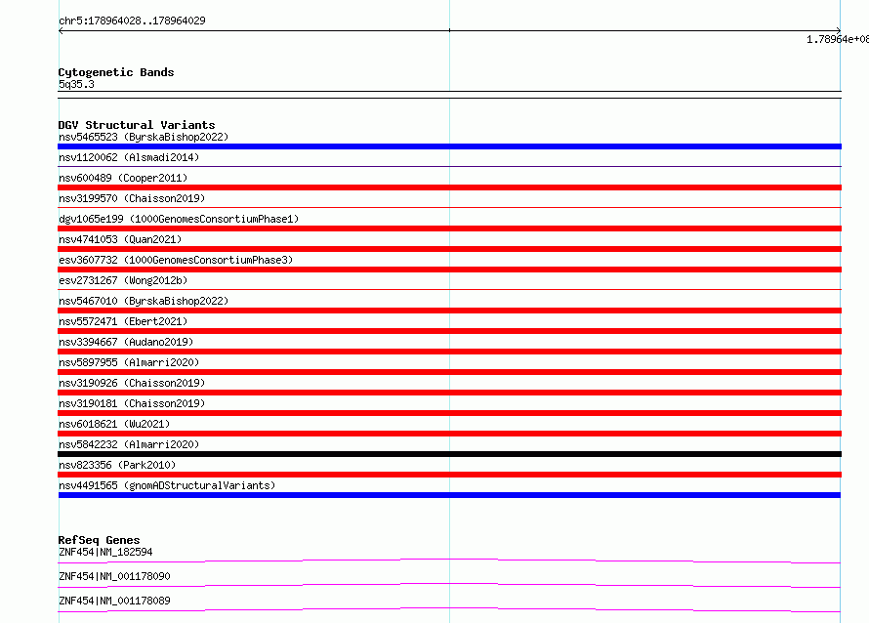The height and width of the screenshot is (623, 869).
Task: Select variant nsv3190926 (Chaisson2019)
Action: (132, 383)
